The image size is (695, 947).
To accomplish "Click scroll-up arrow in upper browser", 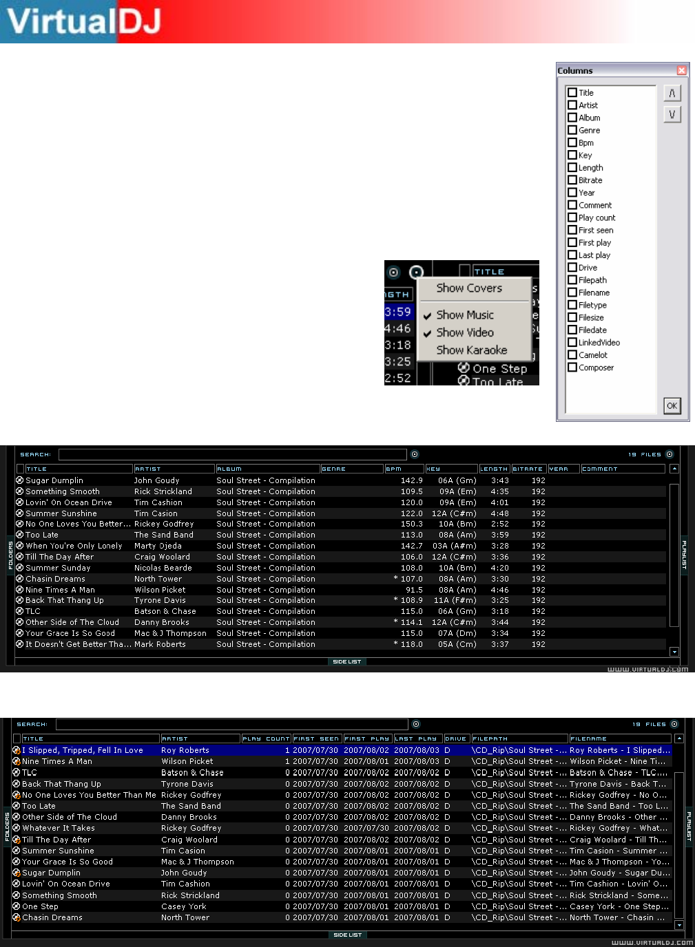I will [674, 469].
